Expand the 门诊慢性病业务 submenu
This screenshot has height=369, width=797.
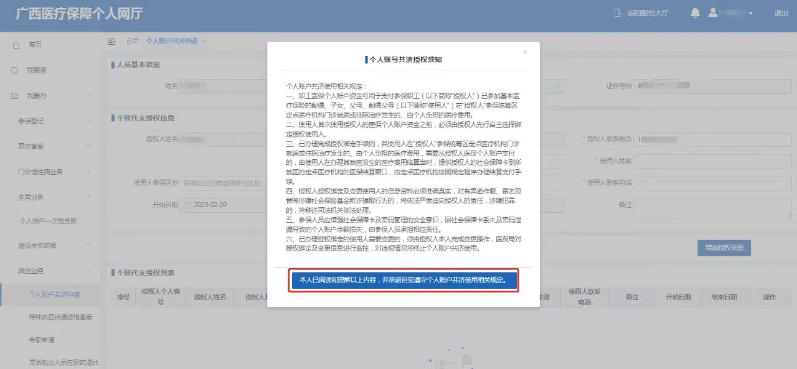(88, 171)
